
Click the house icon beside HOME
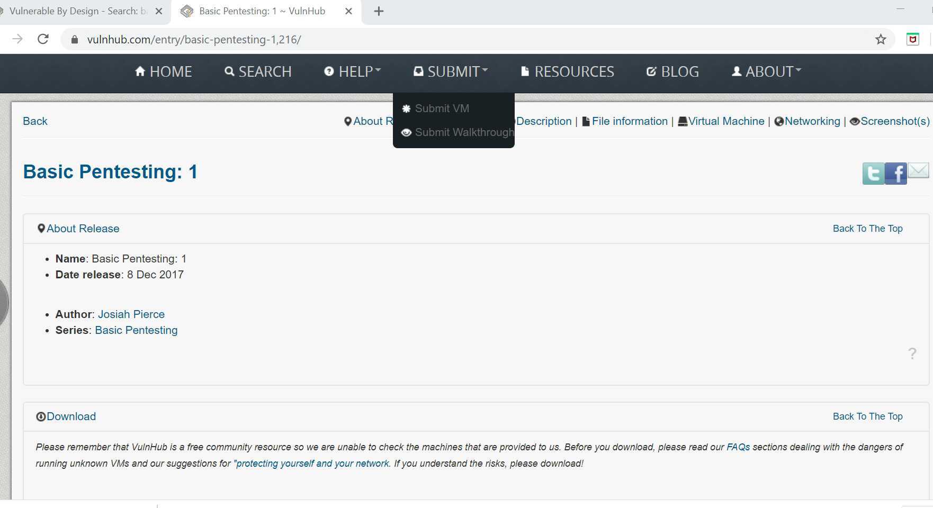(x=140, y=71)
